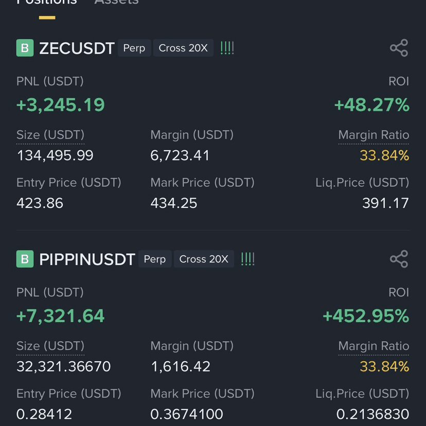This screenshot has height=426, width=426.
Task: Tap the underlined Size (USDT) label for ZECUSDT
Action: [50, 135]
